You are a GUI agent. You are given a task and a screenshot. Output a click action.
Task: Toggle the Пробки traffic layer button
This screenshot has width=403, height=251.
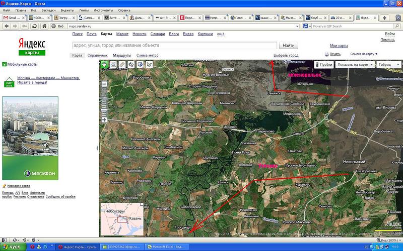(x=324, y=65)
